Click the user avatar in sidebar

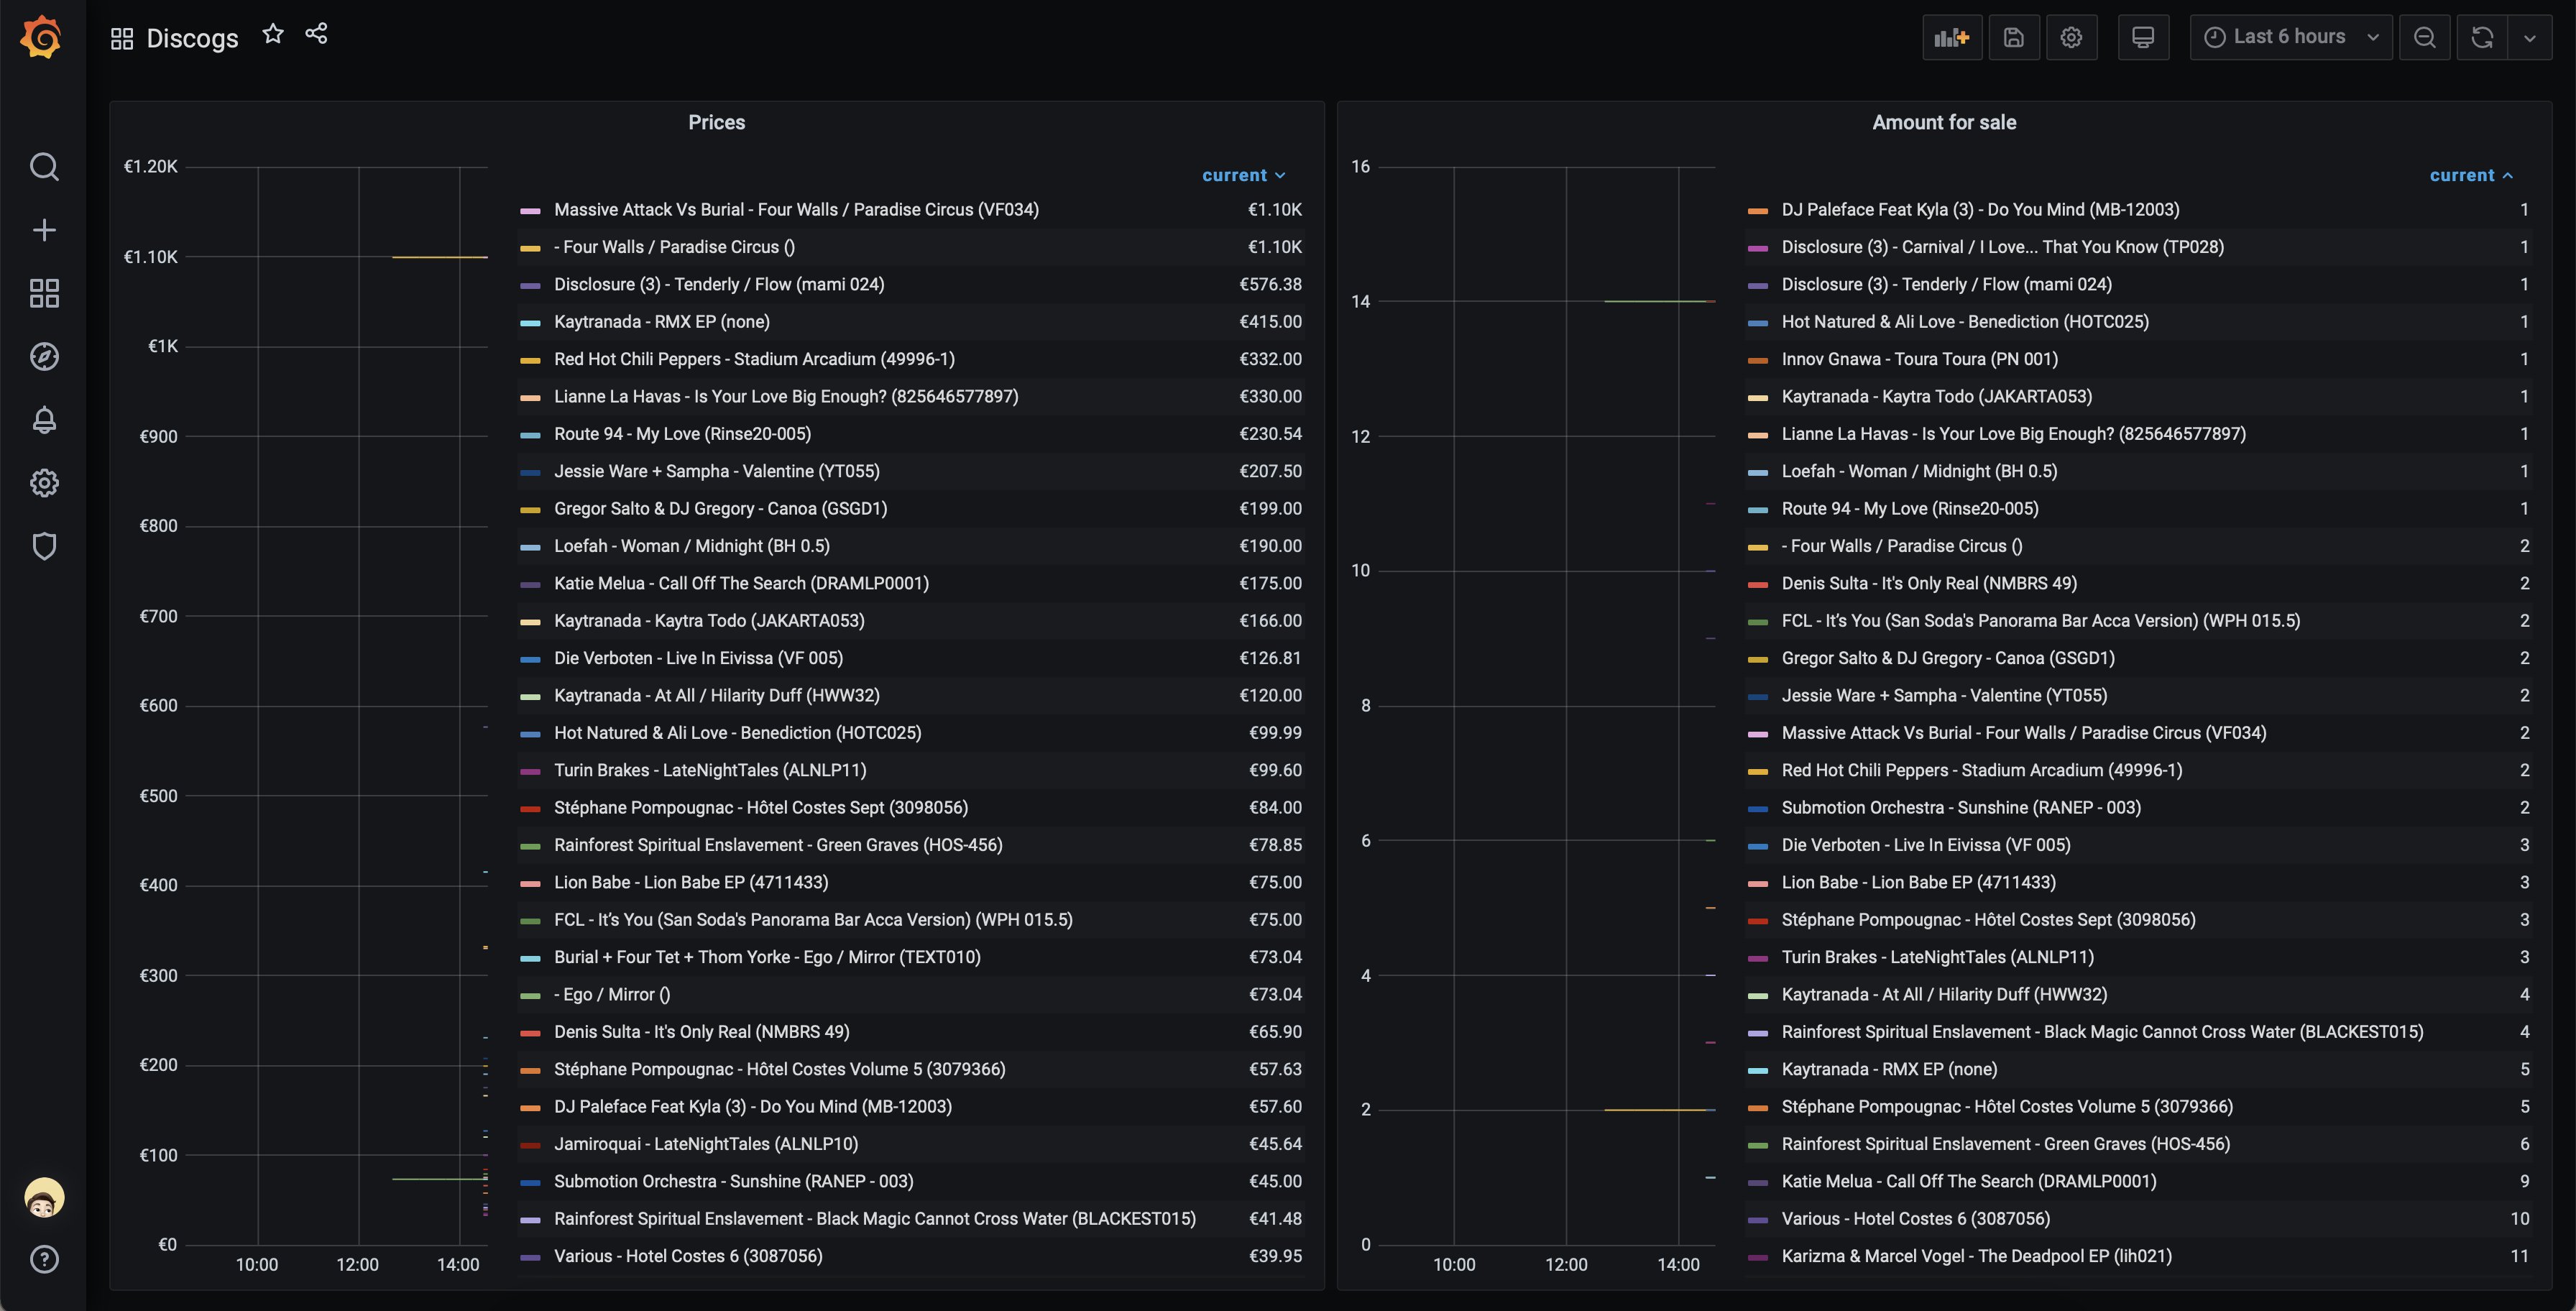pos(44,1197)
